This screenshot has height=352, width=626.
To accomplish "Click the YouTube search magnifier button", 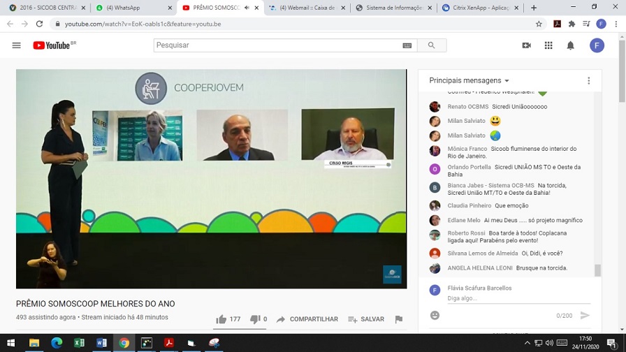I will click(x=431, y=45).
